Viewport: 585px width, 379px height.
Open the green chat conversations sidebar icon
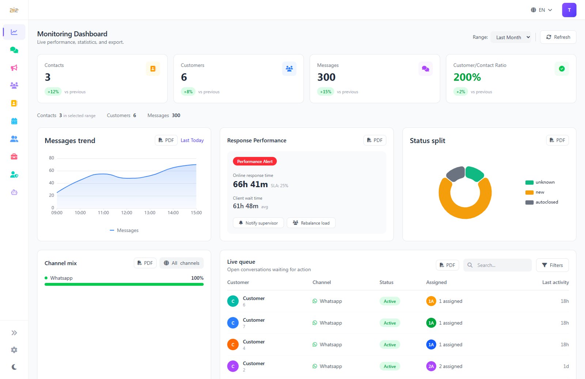14,50
